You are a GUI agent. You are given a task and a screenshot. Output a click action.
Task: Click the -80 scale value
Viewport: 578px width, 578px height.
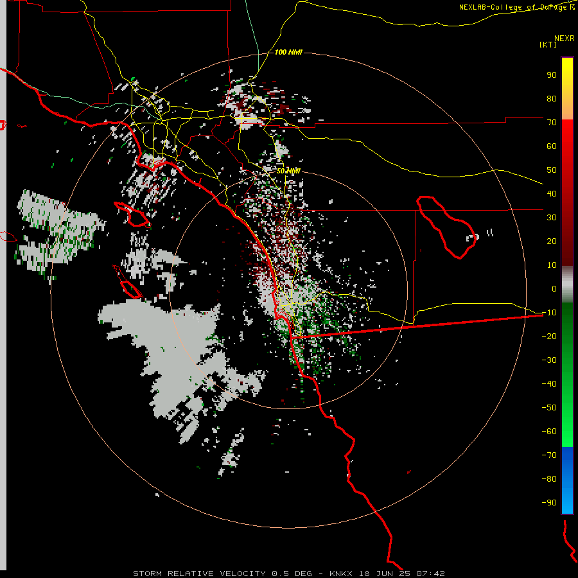[x=549, y=479]
